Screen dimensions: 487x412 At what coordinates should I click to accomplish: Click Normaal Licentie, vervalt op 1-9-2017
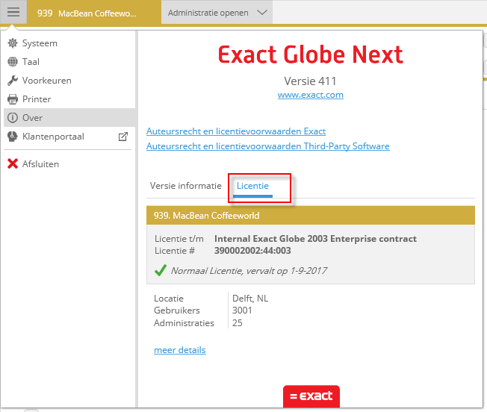coord(249,271)
